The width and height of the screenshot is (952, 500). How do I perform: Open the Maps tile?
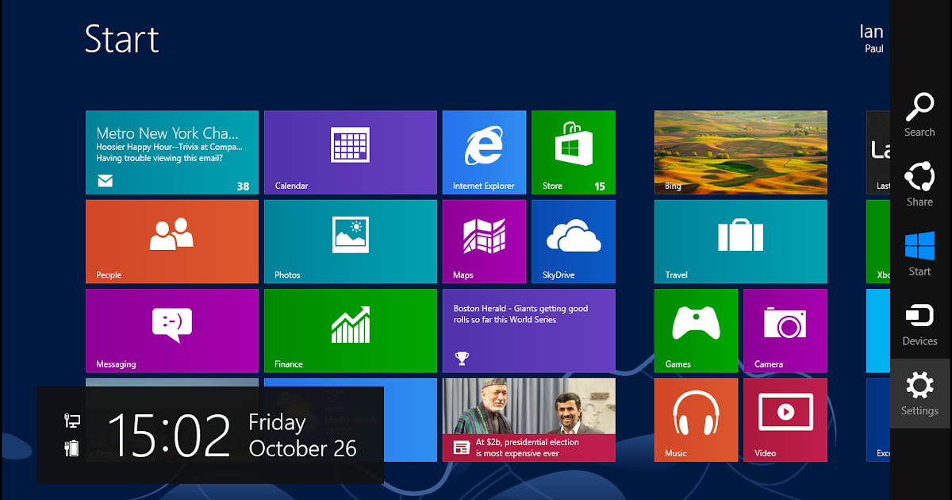484,241
